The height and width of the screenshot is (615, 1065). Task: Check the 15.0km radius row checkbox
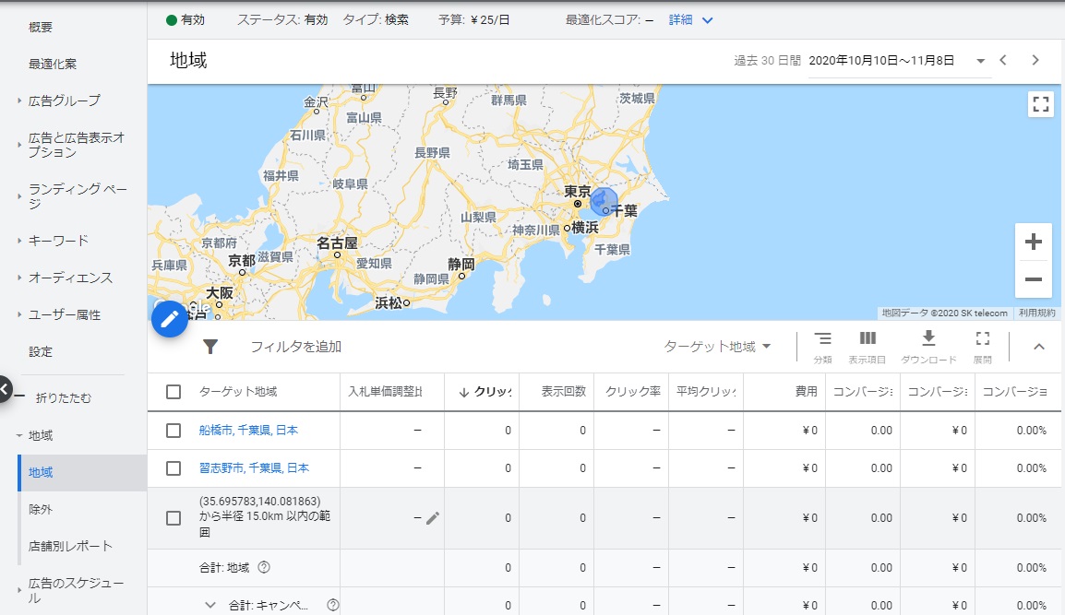(174, 518)
